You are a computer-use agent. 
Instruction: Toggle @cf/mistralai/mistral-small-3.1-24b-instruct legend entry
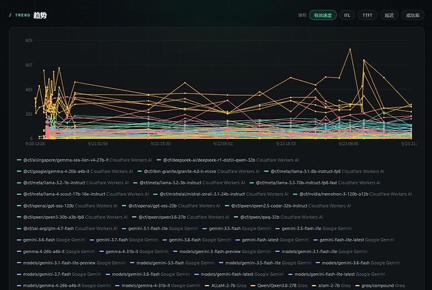(x=220, y=194)
